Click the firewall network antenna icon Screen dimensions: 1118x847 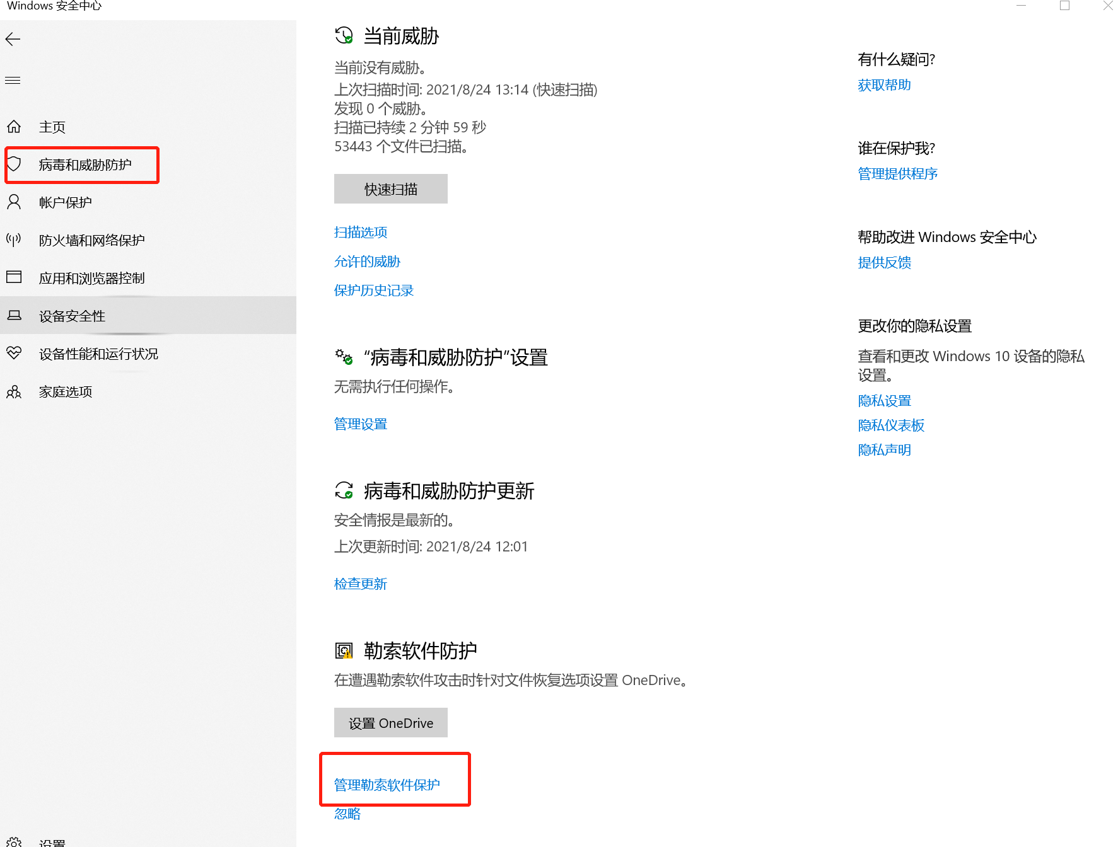point(14,239)
